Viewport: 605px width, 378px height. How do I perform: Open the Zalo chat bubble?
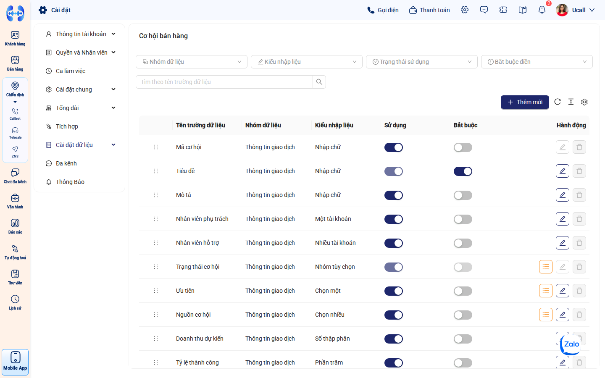571,345
